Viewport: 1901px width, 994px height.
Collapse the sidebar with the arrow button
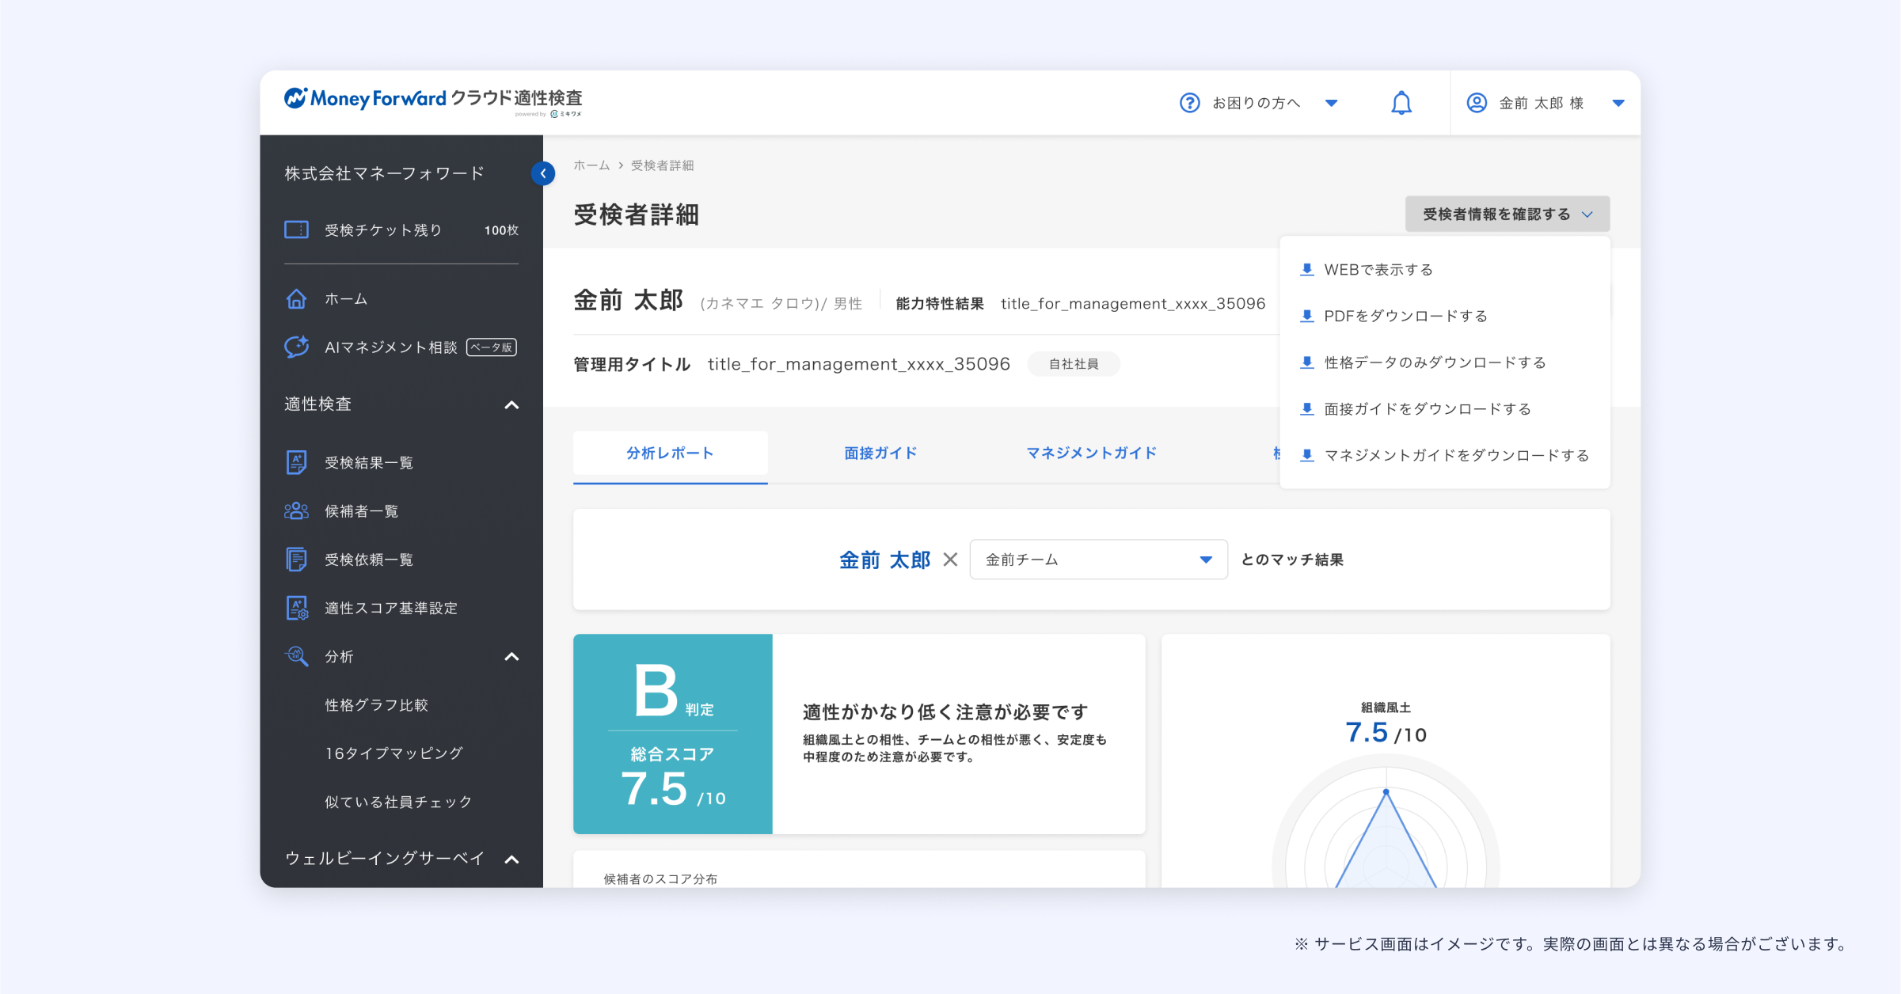544,173
